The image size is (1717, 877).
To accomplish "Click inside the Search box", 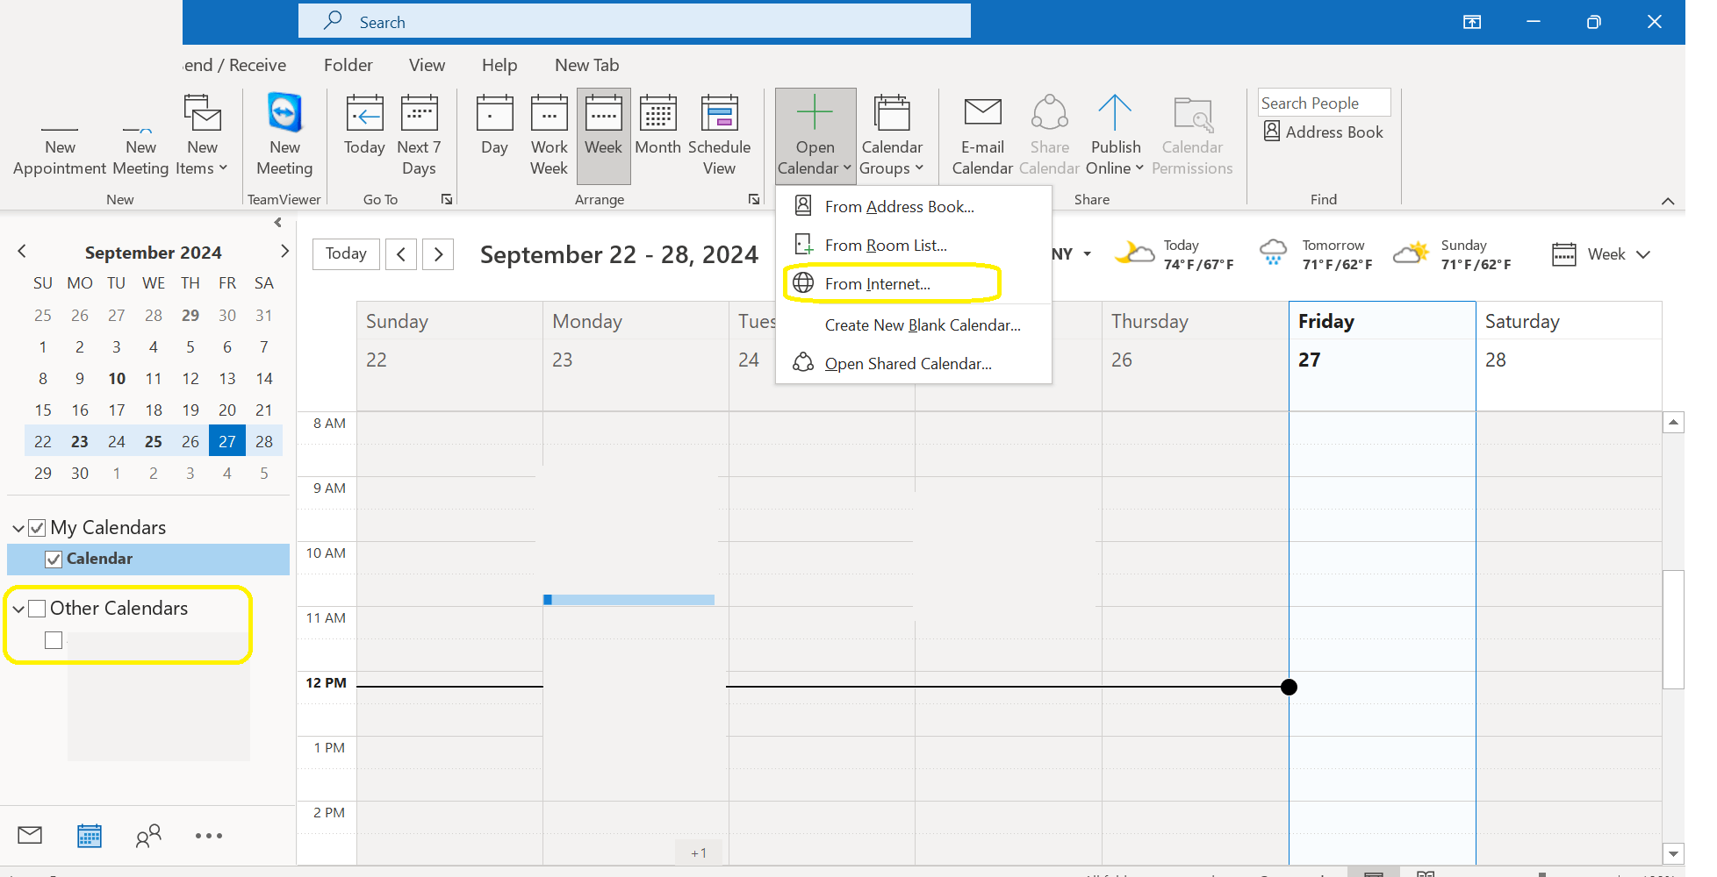I will (x=634, y=21).
